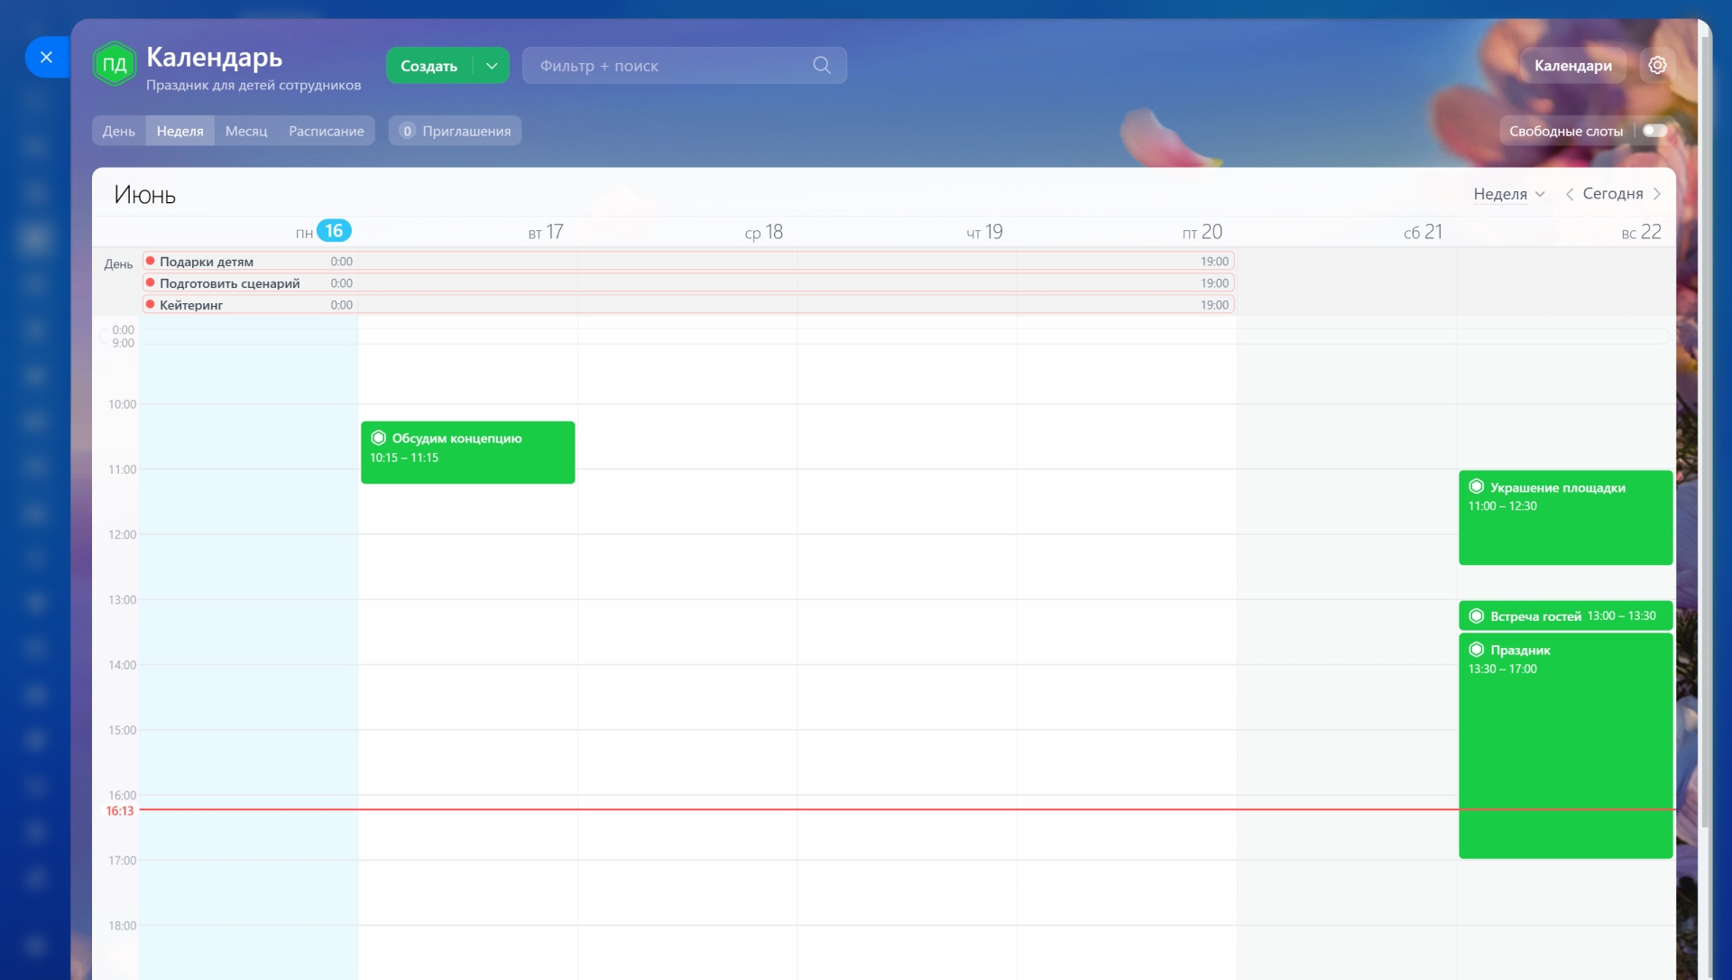
Task: Select пт 20 day header
Action: pos(1202,232)
